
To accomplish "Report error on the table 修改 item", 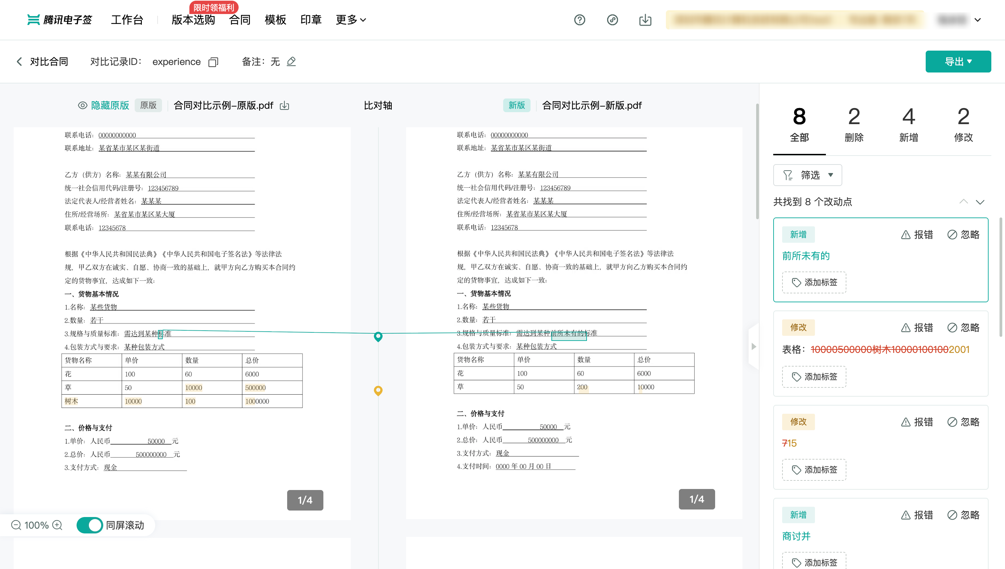I will click(916, 328).
